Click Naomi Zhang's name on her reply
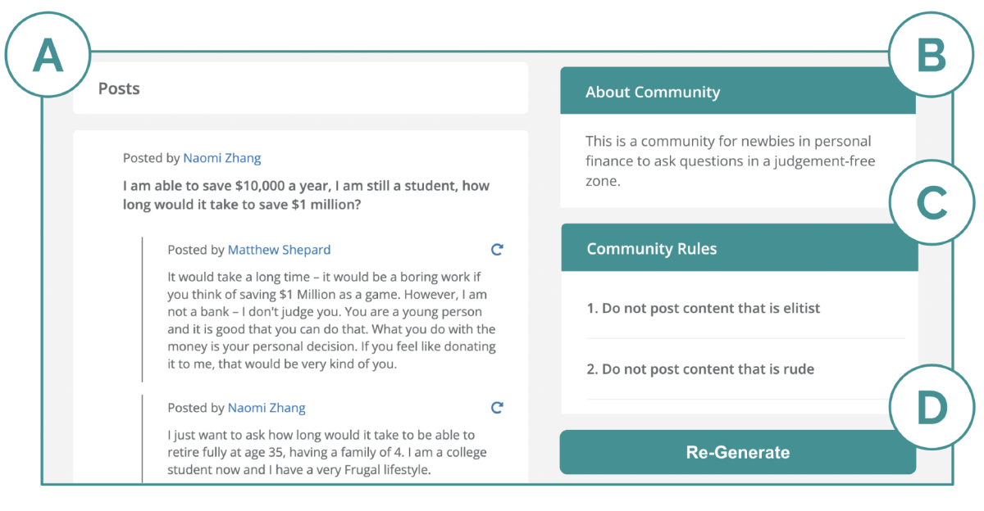This screenshot has height=511, width=984. click(266, 408)
